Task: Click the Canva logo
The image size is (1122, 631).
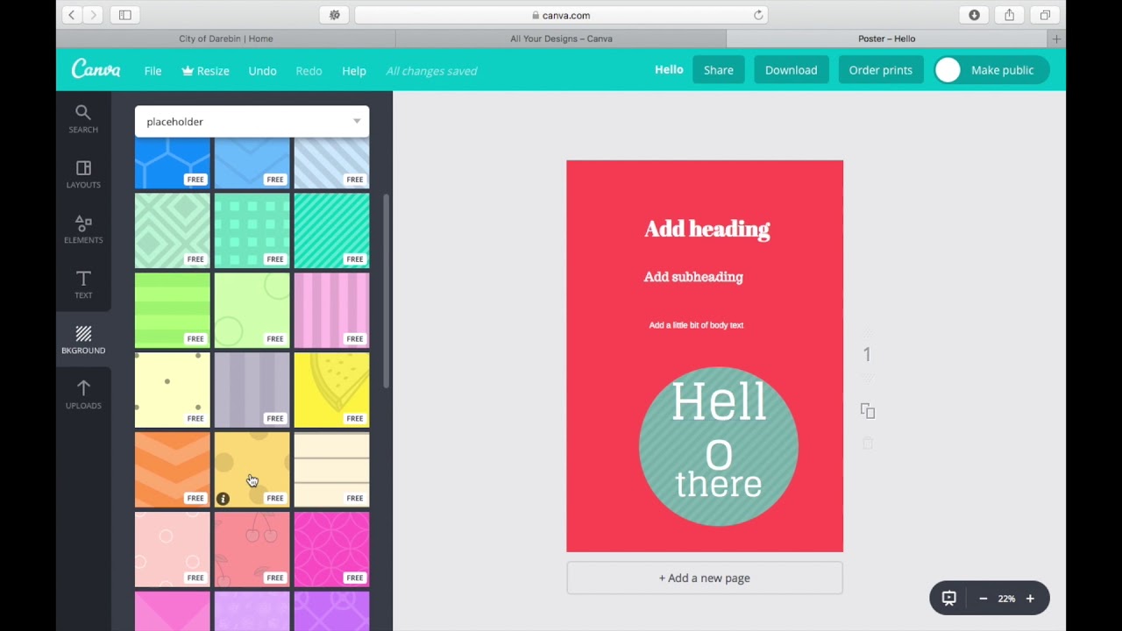Action: (x=96, y=70)
